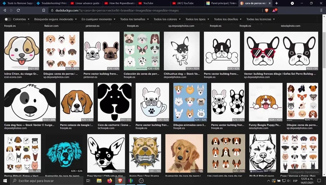Switch to 'Linear advance guide' tab
This screenshot has width=326, height=185.
(x=85, y=3)
